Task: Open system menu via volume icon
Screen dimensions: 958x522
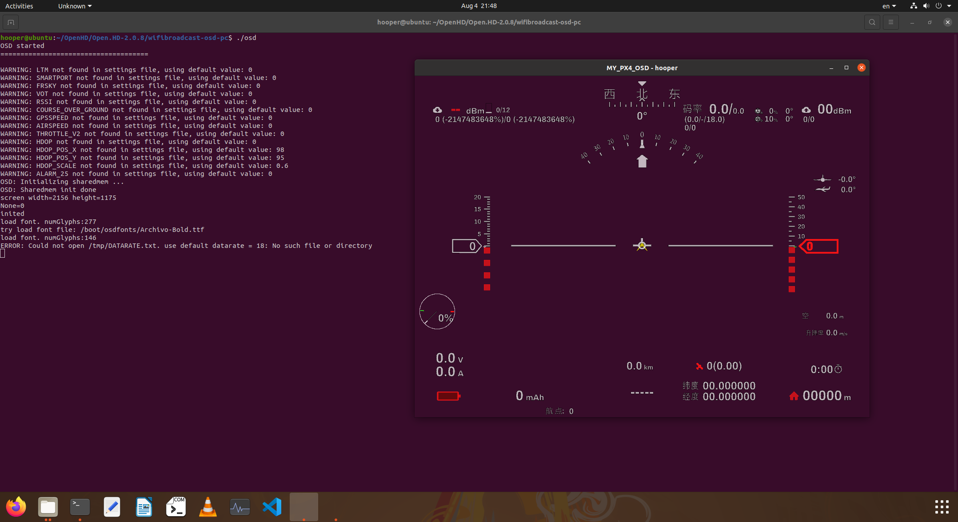Action: tap(926, 6)
